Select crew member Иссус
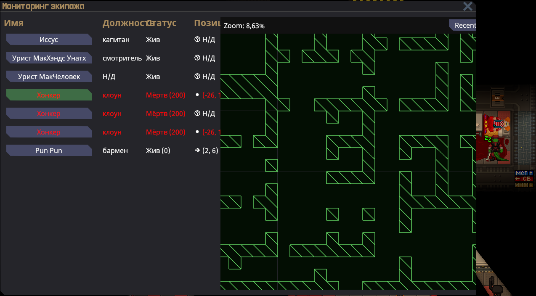536x296 pixels. tap(49, 40)
